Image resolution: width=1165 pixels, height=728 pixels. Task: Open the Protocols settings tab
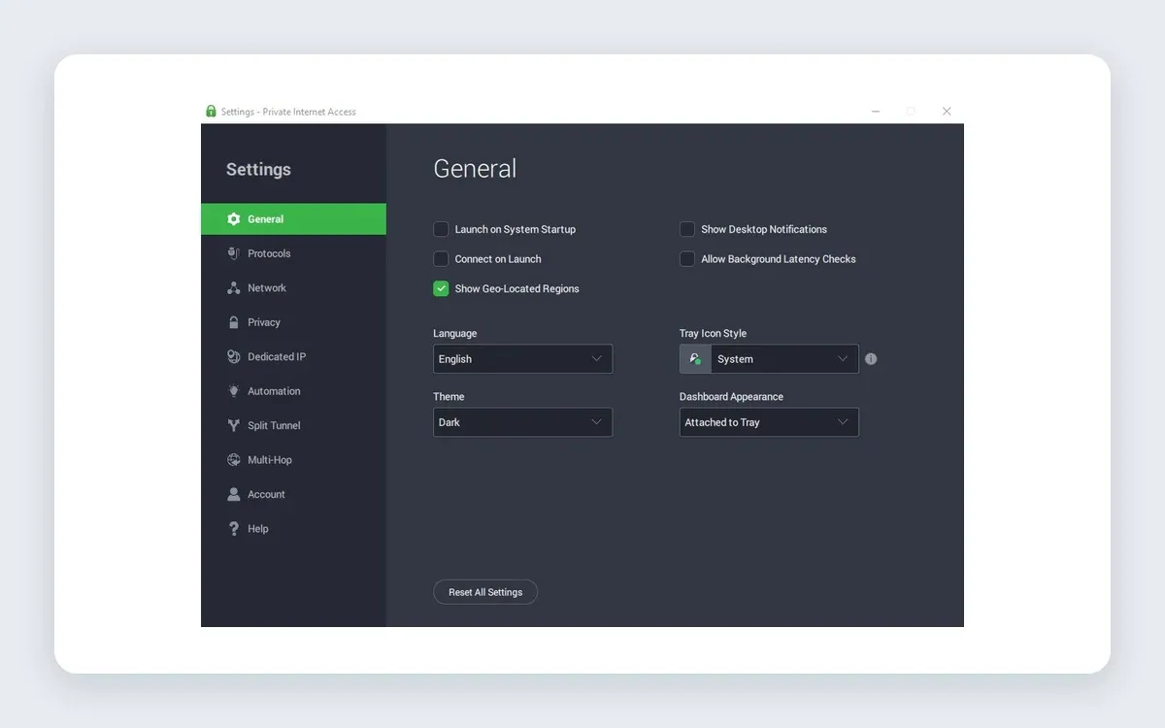click(x=293, y=253)
